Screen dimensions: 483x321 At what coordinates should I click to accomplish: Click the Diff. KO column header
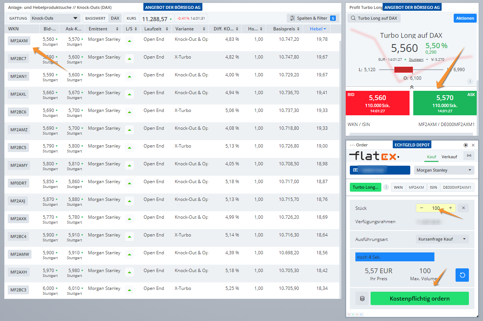(225, 29)
